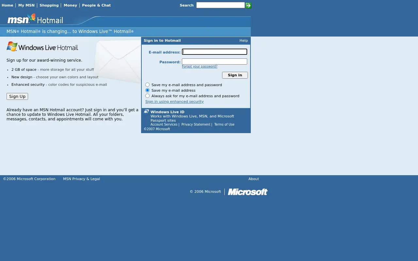The image size is (418, 261).
Task: Click the Sign Up button
Action: click(17, 96)
